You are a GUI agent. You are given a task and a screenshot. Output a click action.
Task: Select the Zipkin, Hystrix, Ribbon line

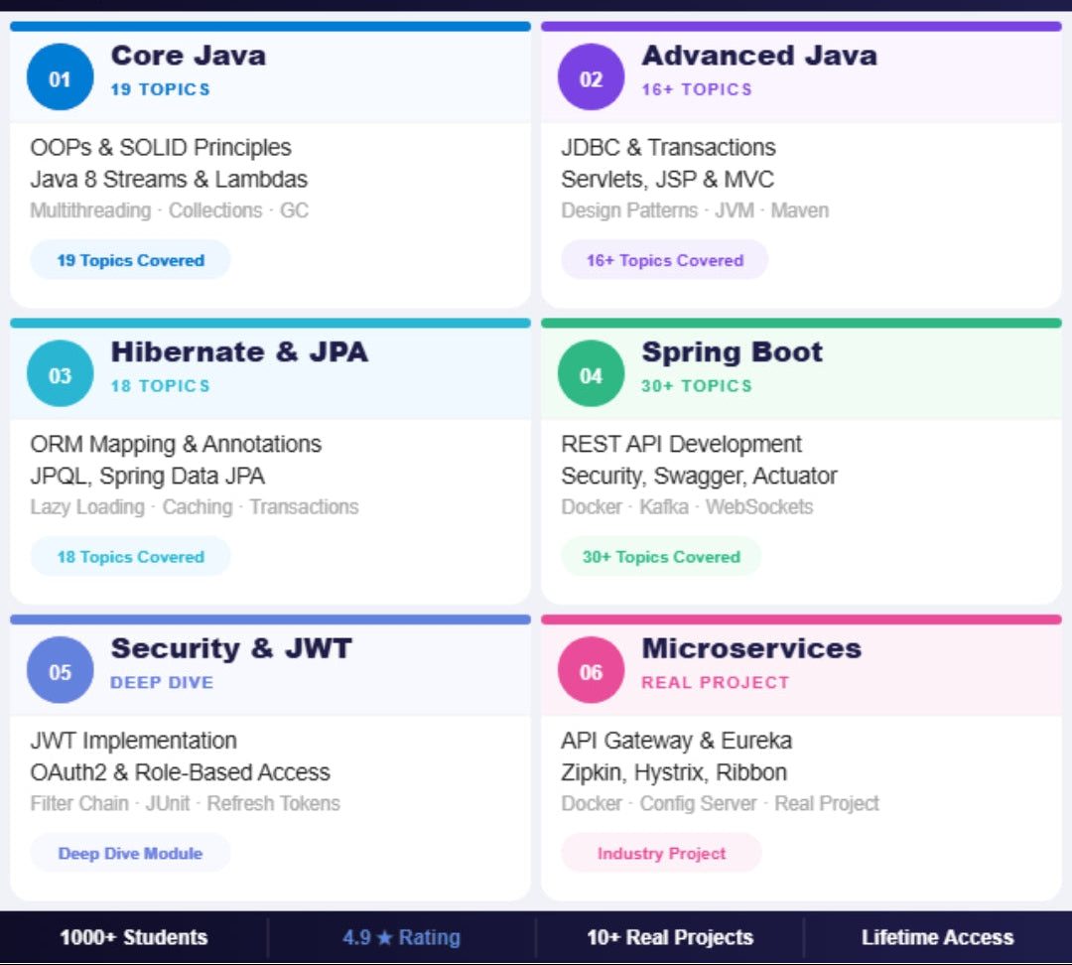coord(674,772)
